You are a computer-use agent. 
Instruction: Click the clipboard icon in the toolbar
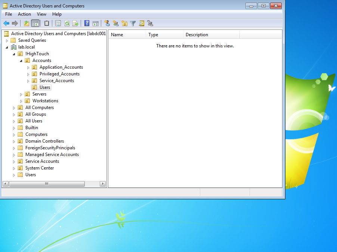click(x=46, y=23)
